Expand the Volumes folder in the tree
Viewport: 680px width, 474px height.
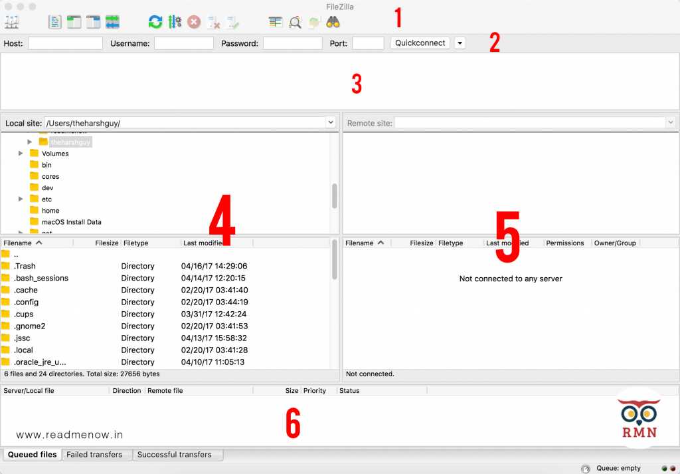tap(21, 154)
